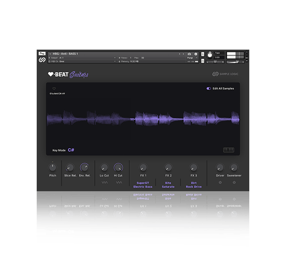Click the FX 3 amount knob
Viewport: 286px width, 259px height.
click(x=194, y=167)
